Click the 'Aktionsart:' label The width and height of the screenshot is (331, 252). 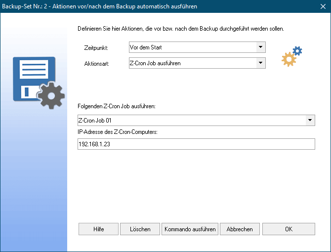point(97,64)
